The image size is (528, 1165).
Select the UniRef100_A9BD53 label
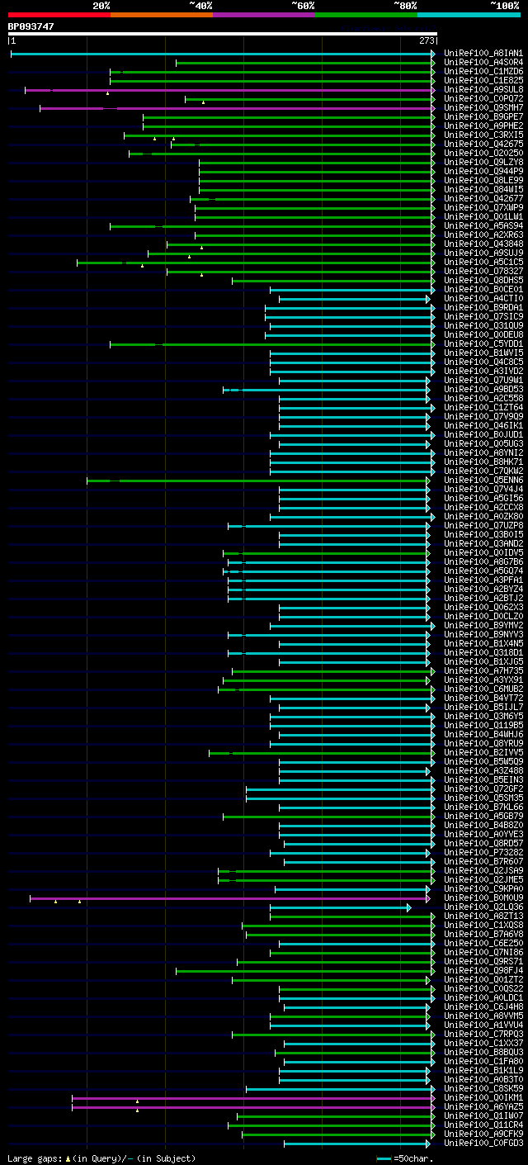pyautogui.click(x=483, y=390)
